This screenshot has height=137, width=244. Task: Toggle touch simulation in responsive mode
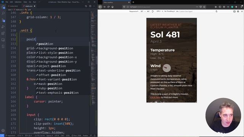(217, 11)
